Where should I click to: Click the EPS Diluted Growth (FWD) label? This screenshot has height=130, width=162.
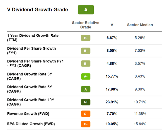click(x=31, y=124)
